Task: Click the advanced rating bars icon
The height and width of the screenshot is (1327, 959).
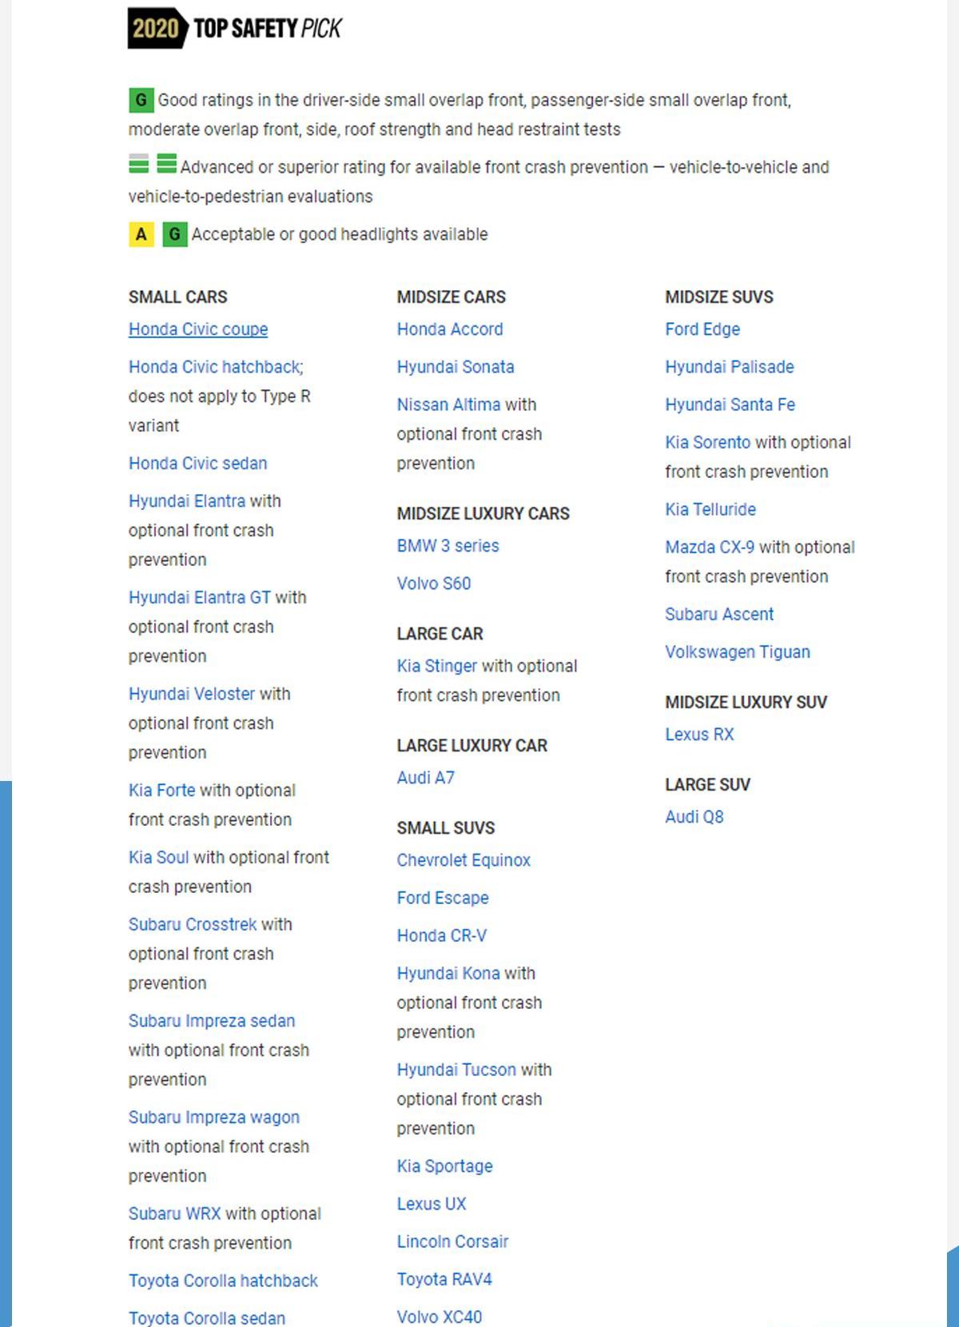Action: click(139, 164)
